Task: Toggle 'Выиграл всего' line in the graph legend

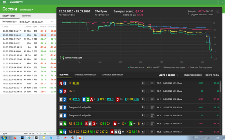Action: click(136, 67)
